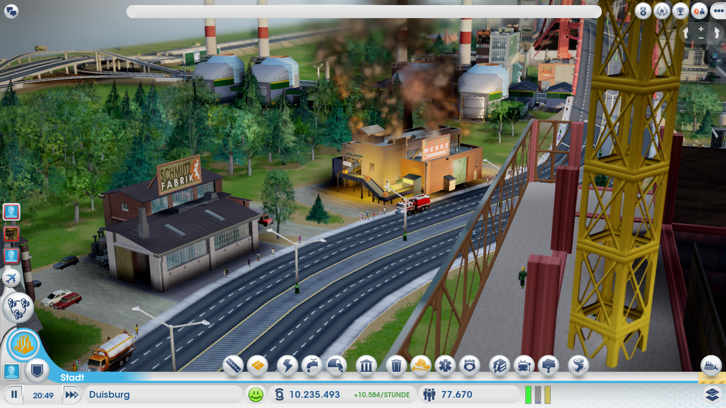Rotate the camera with the left arrow
Viewport: 726px width, 408px height.
686,33
